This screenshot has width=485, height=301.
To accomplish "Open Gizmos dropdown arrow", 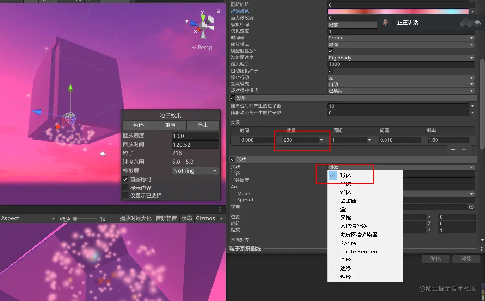I will pyautogui.click(x=222, y=218).
